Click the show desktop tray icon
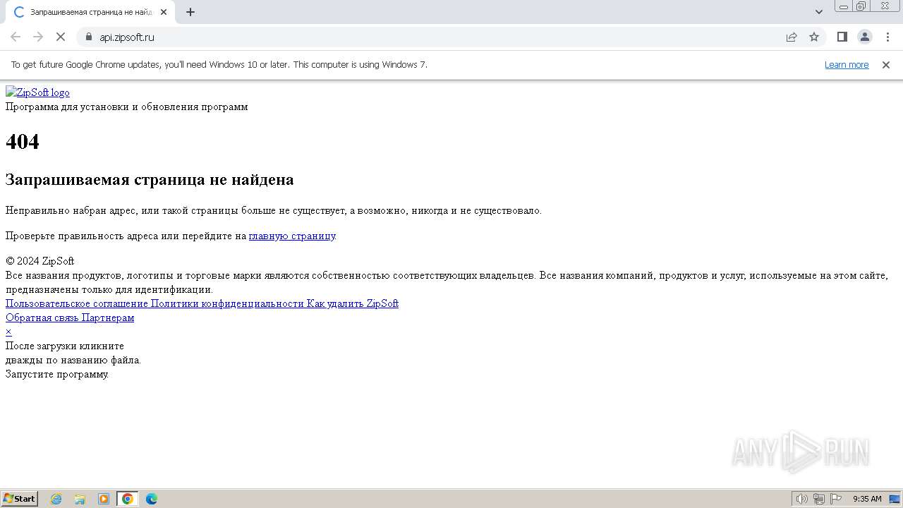Image resolution: width=903 pixels, height=508 pixels. [895, 499]
